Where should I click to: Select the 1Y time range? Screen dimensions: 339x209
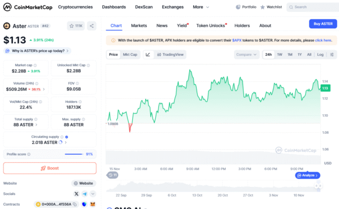click(x=299, y=55)
